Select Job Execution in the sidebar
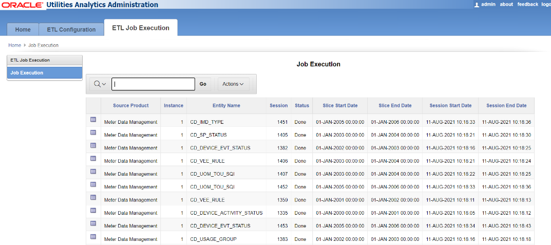The image size is (551, 245). [x=45, y=73]
